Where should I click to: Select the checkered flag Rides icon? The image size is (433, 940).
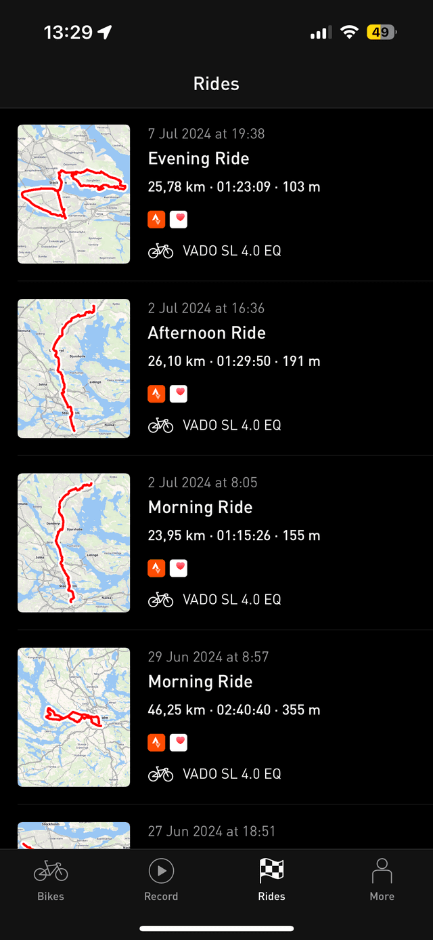click(x=271, y=879)
